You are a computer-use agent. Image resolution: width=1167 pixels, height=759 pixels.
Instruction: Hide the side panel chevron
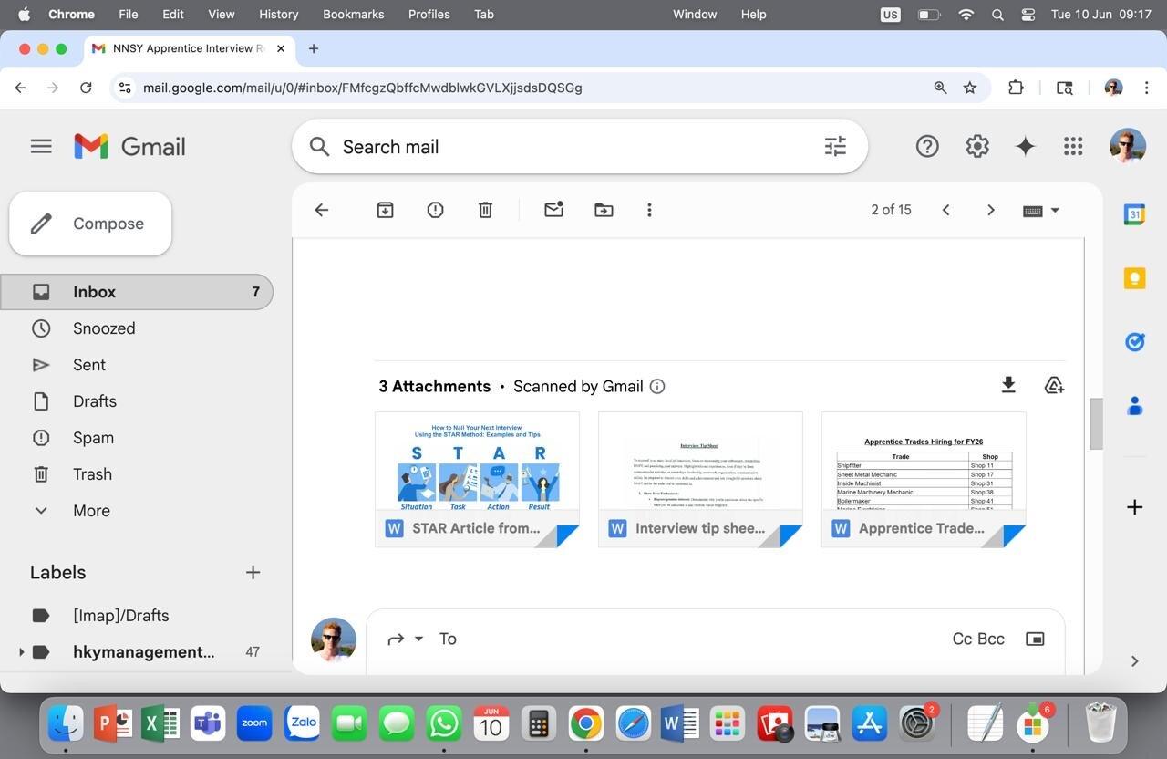tap(1134, 661)
